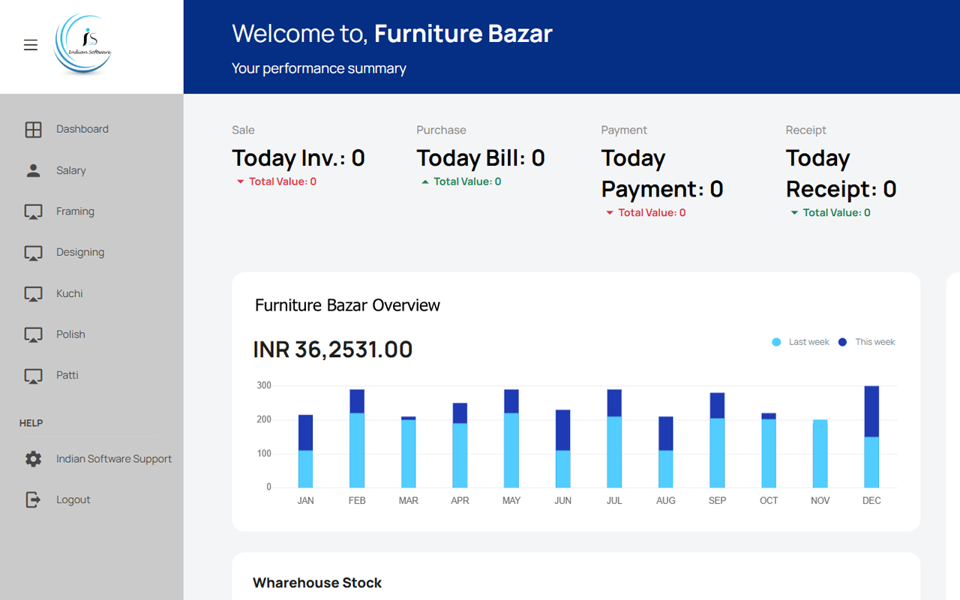
Task: Click red down arrow under Today Inv.
Action: (x=240, y=181)
